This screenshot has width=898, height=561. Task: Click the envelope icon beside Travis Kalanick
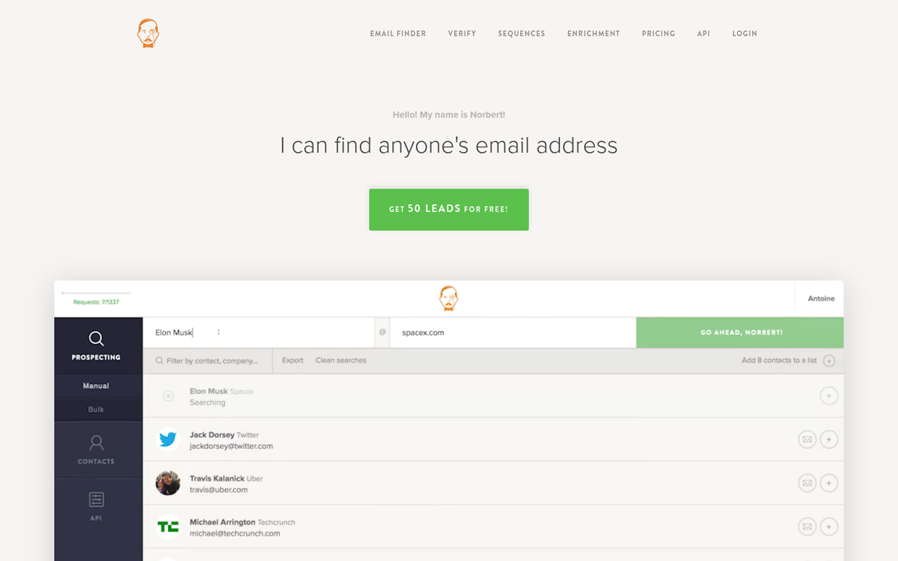coord(807,483)
